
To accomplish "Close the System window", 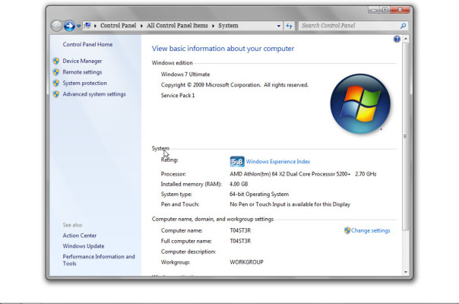I will tap(400, 10).
